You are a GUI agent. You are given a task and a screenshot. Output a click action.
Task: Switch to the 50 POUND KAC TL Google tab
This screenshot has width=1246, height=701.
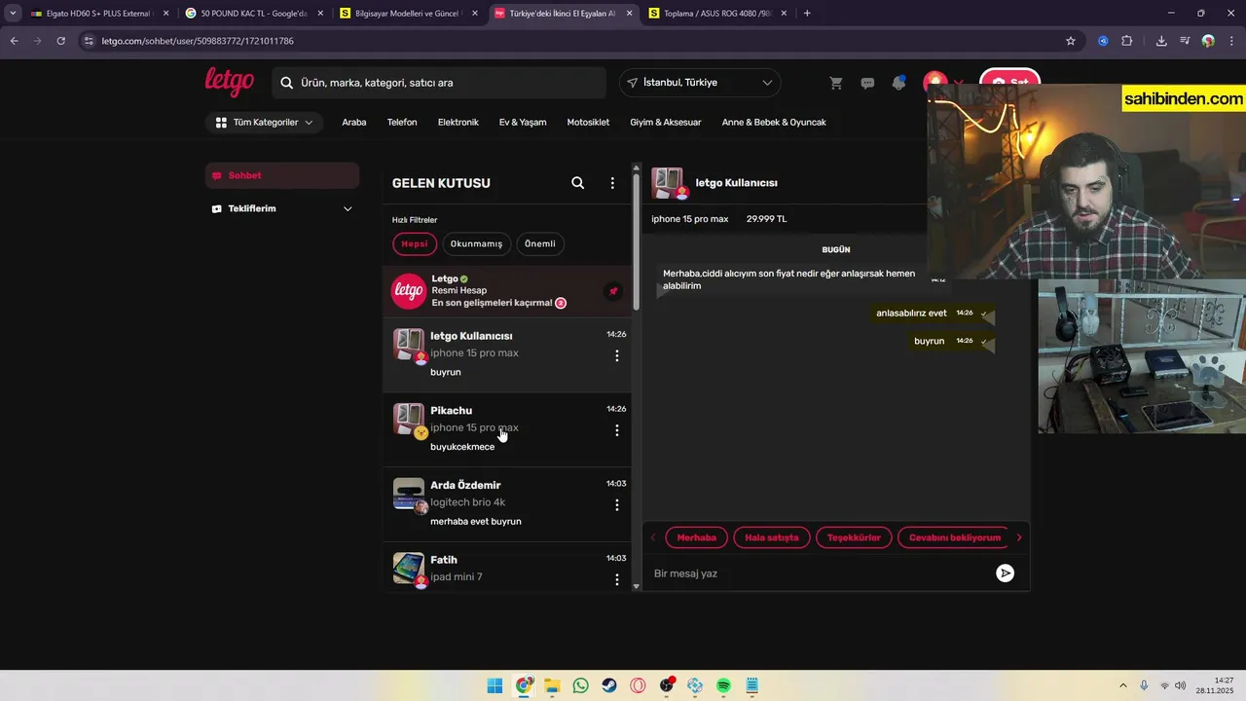255,14
